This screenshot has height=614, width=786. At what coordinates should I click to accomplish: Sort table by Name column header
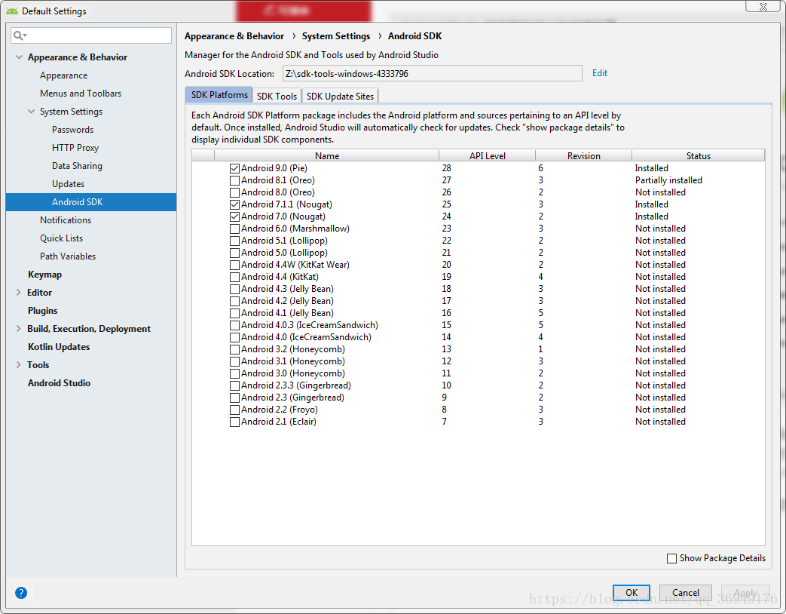coord(327,155)
